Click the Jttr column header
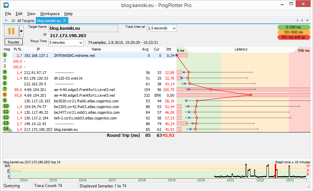Image resolution: width=313 pixels, height=191 pixels. coord(169,49)
